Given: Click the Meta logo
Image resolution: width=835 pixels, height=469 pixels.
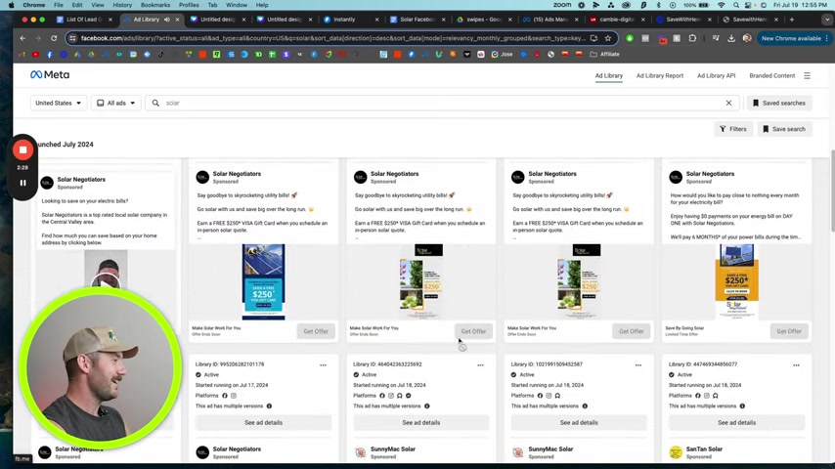Looking at the screenshot, I should [x=50, y=75].
